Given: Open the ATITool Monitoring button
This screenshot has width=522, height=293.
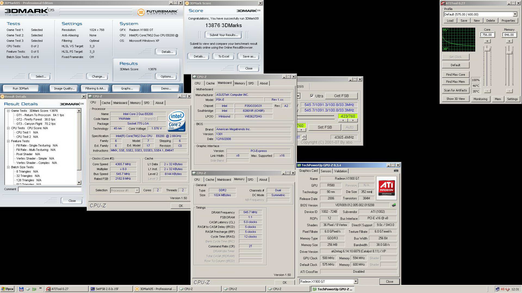Looking at the screenshot, I should click(x=480, y=99).
